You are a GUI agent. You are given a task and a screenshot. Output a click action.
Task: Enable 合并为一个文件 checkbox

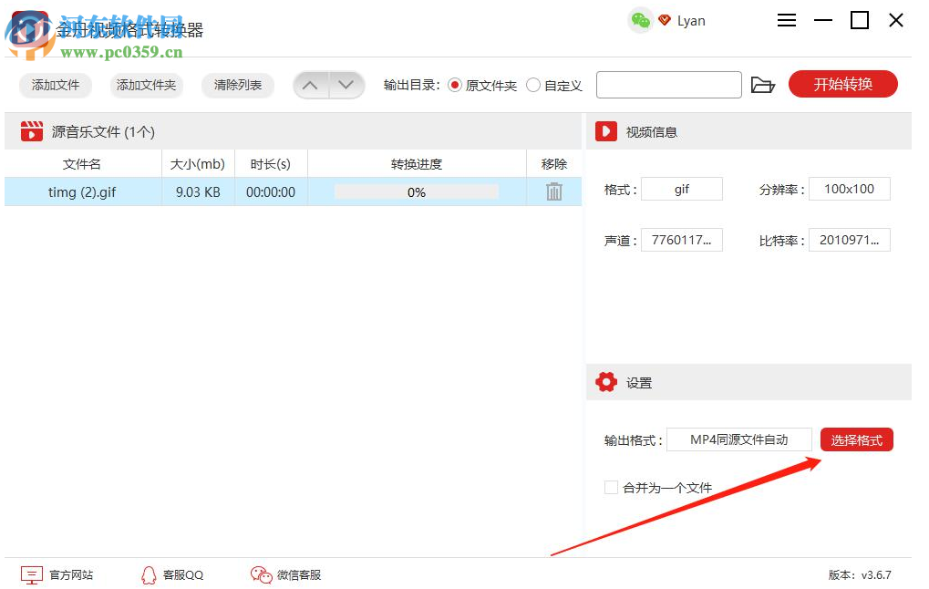[x=611, y=488]
